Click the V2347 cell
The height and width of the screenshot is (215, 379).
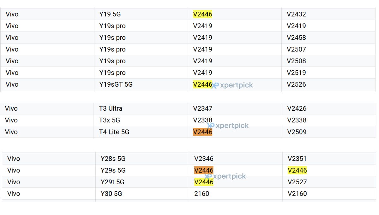(x=203, y=108)
